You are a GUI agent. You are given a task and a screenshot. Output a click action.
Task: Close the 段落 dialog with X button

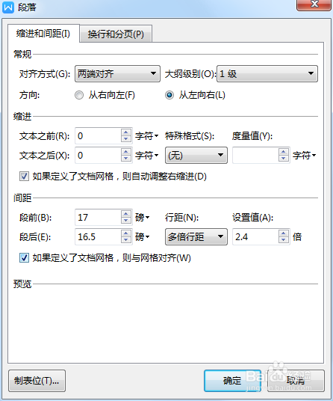coord(314,4)
